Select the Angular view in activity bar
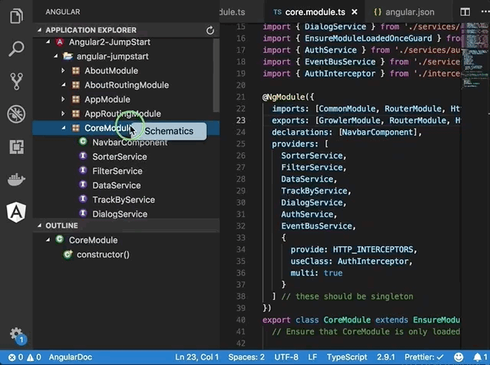This screenshot has width=490, height=365. click(x=16, y=212)
